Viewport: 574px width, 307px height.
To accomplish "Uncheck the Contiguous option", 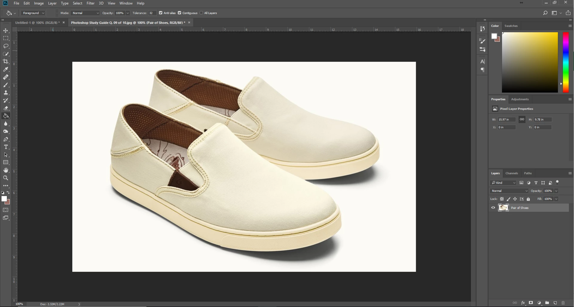I will point(180,13).
